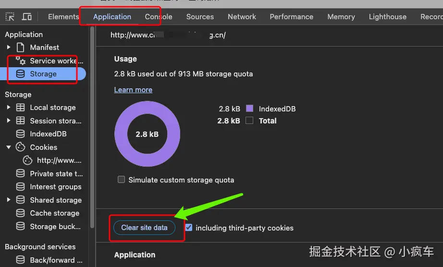Collapse the Cookies tree section

click(9, 147)
